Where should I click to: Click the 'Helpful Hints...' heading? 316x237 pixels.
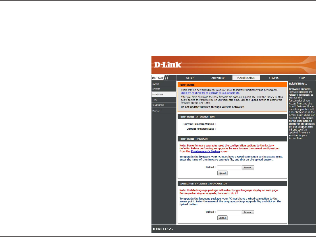tap(298, 83)
